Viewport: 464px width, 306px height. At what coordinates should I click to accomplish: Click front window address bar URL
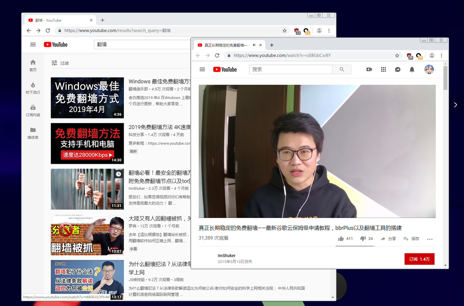click(282, 55)
